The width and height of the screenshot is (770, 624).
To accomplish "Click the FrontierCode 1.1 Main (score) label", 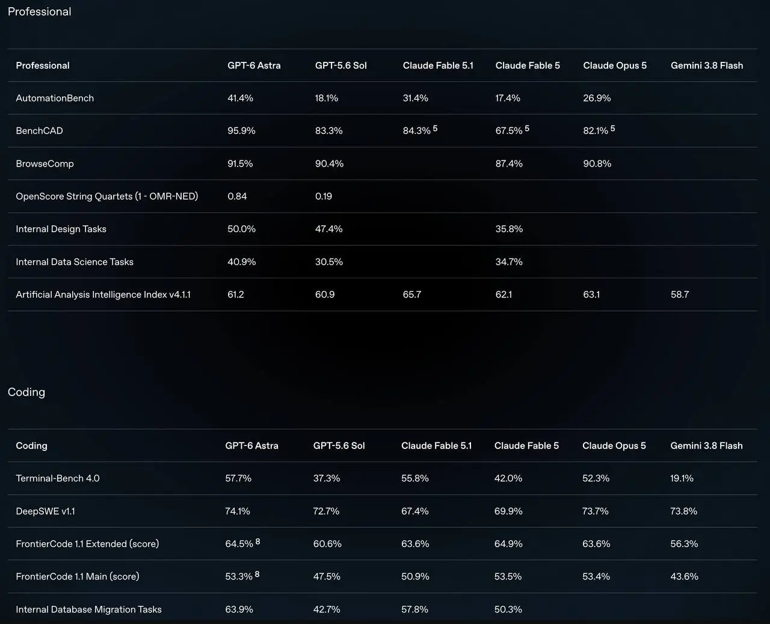I will point(78,577).
